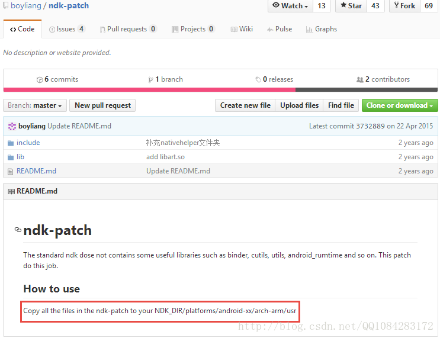Click the branch icon next to 1 branch
The height and width of the screenshot is (338, 440).
(150, 80)
